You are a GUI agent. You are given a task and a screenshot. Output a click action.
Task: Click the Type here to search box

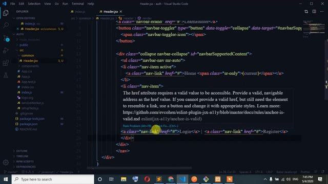coord(53,179)
